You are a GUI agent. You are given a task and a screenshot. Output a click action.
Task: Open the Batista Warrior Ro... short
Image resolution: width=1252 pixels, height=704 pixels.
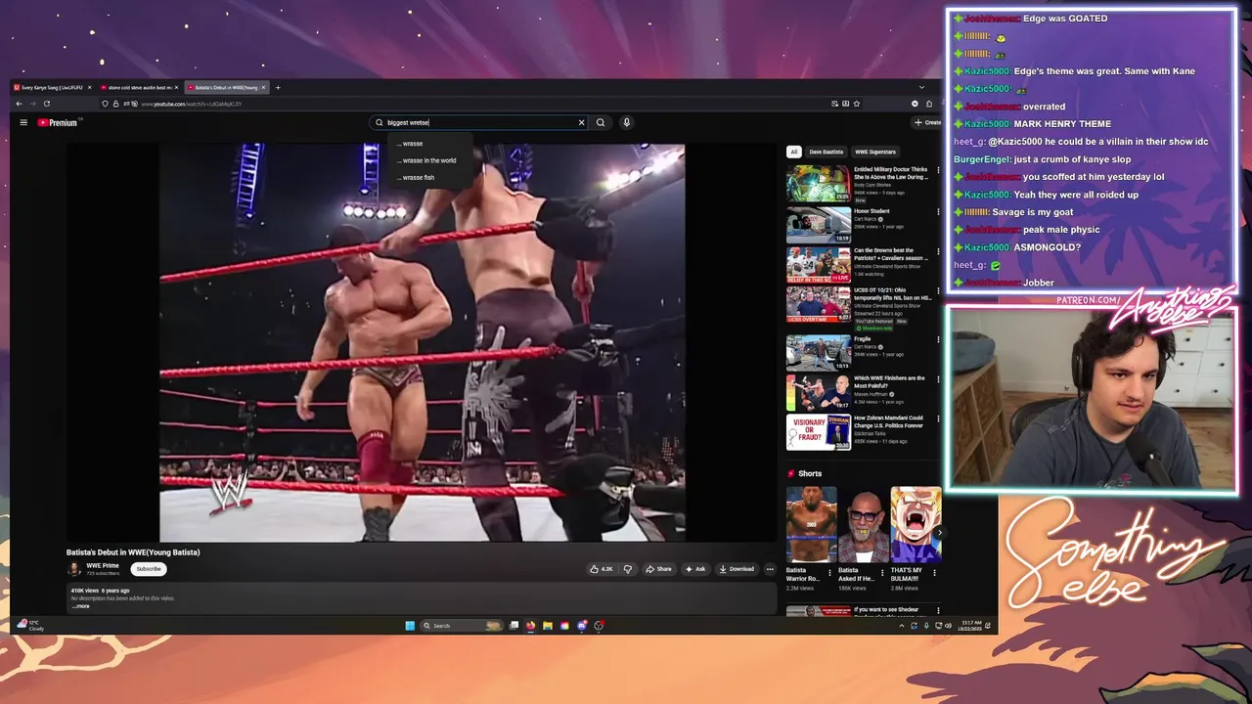coord(811,524)
